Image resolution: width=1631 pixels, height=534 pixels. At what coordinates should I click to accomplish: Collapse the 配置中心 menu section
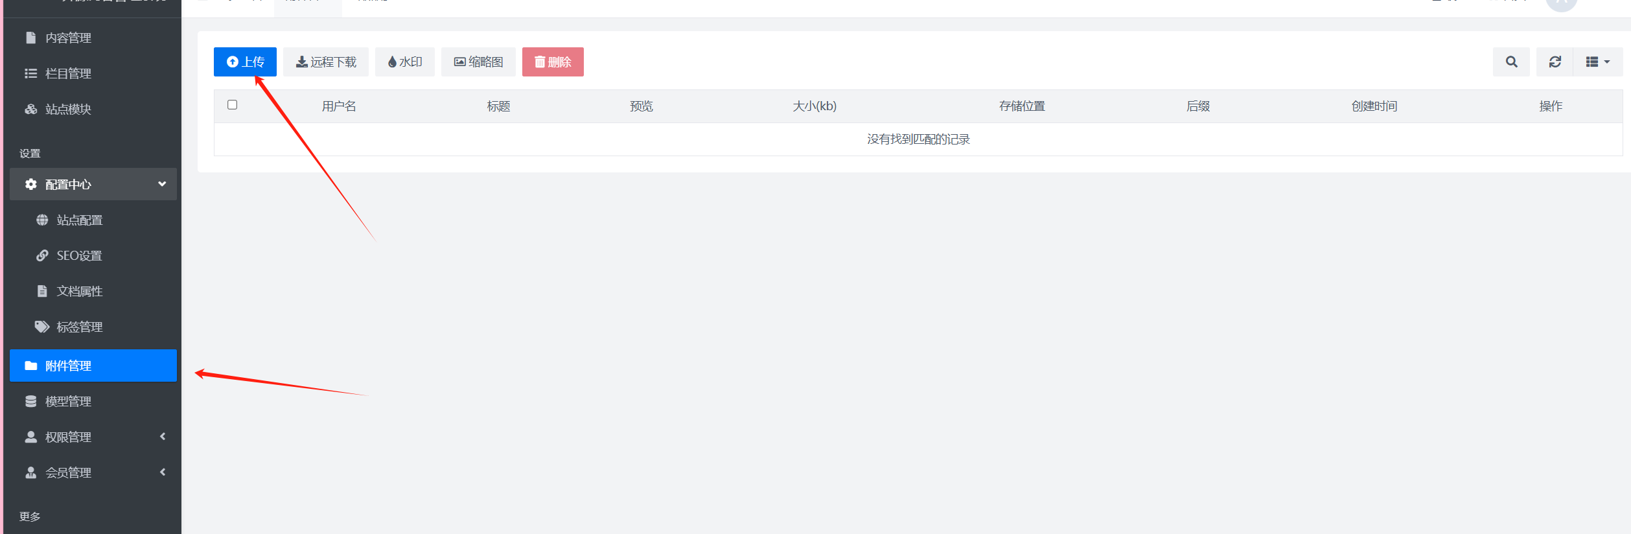[x=93, y=185]
